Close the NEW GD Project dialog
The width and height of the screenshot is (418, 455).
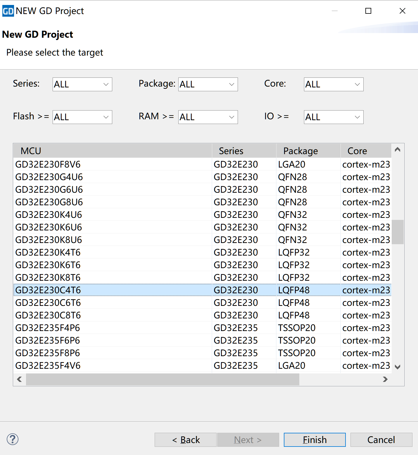[x=402, y=11]
